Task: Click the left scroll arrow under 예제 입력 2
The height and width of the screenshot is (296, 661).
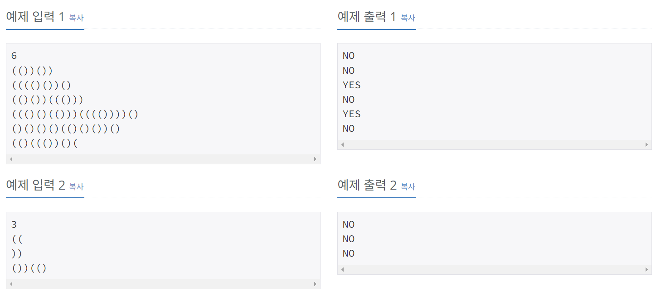Action: point(10,284)
